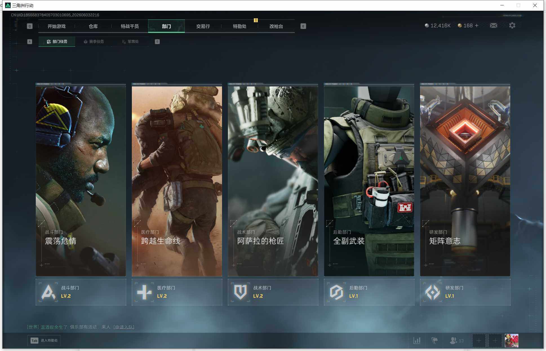Click the E key hint icon

[303, 26]
